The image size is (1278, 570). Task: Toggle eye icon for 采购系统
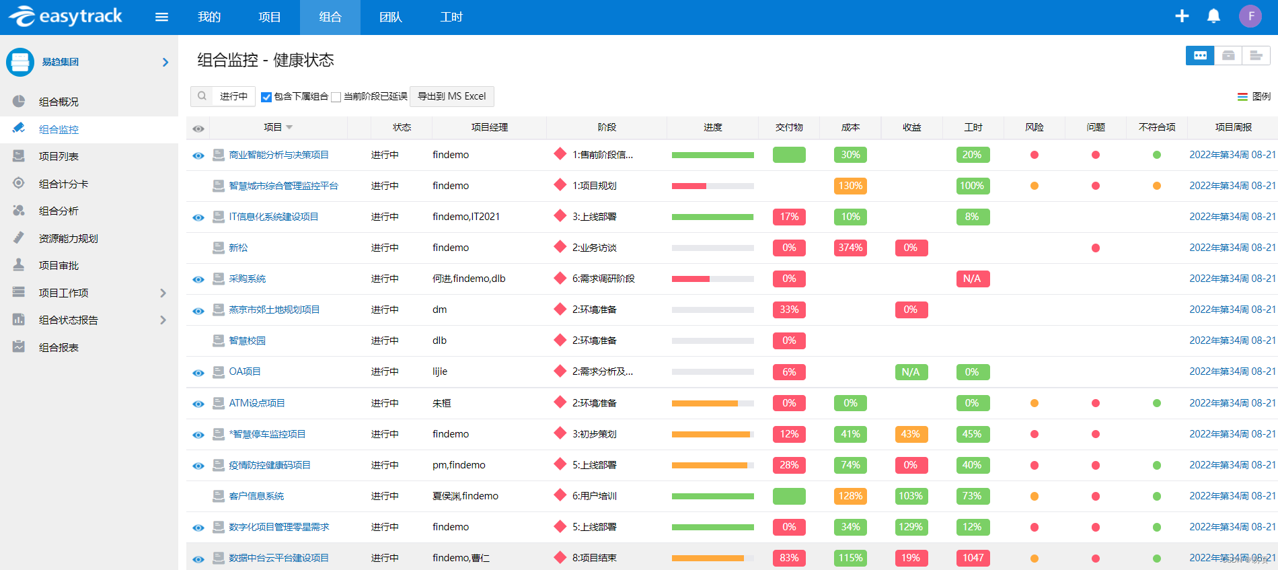[198, 279]
